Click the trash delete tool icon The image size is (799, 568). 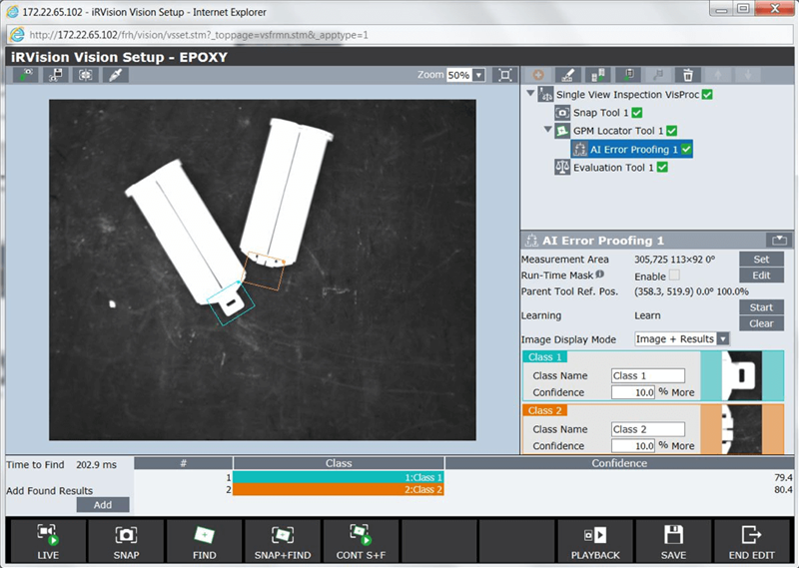(x=687, y=75)
